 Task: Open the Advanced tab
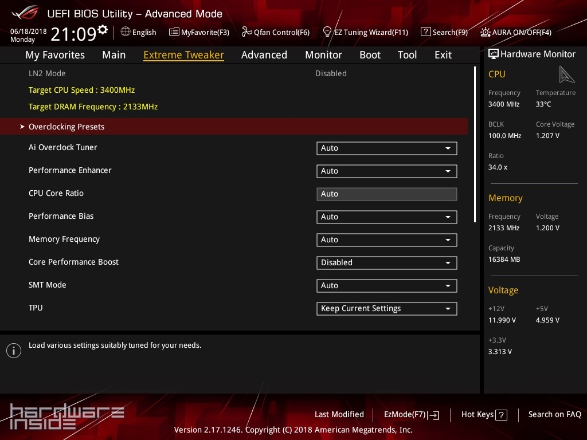tap(264, 55)
